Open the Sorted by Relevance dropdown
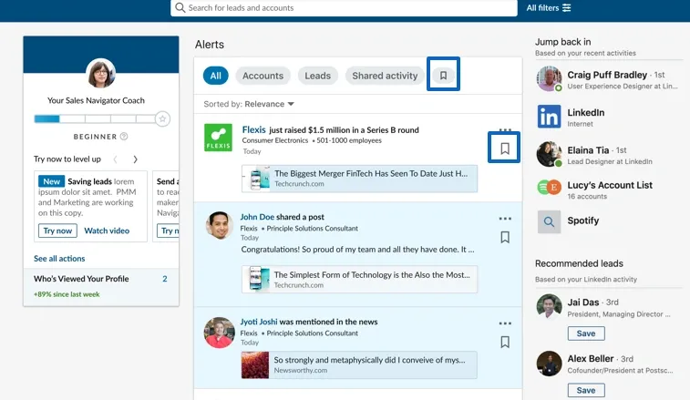Viewport: 690px width, 400px height. point(249,104)
